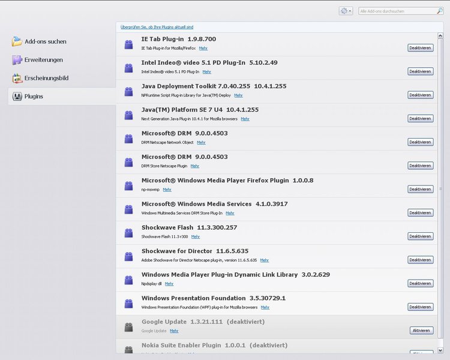Click the plugin list scrollbar down arrow
Image resolution: width=450 pixels, height=360 pixels.
440,350
